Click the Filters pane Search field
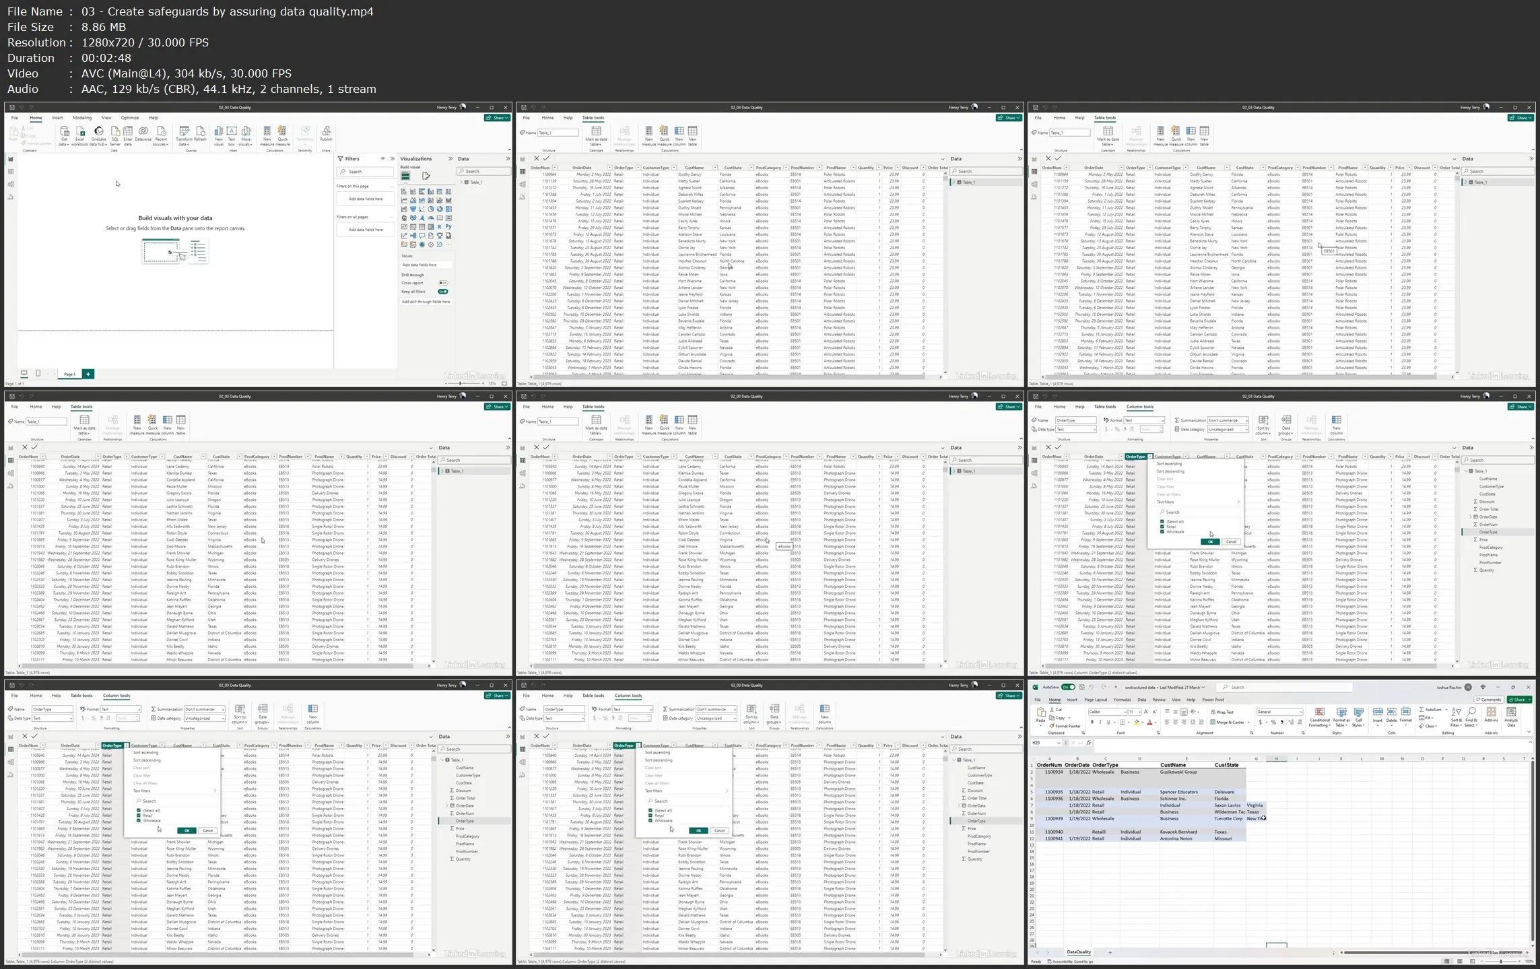This screenshot has width=1540, height=969. pyautogui.click(x=366, y=172)
